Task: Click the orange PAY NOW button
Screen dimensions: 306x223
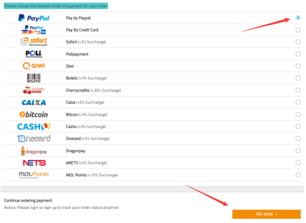Action: pos(267,214)
